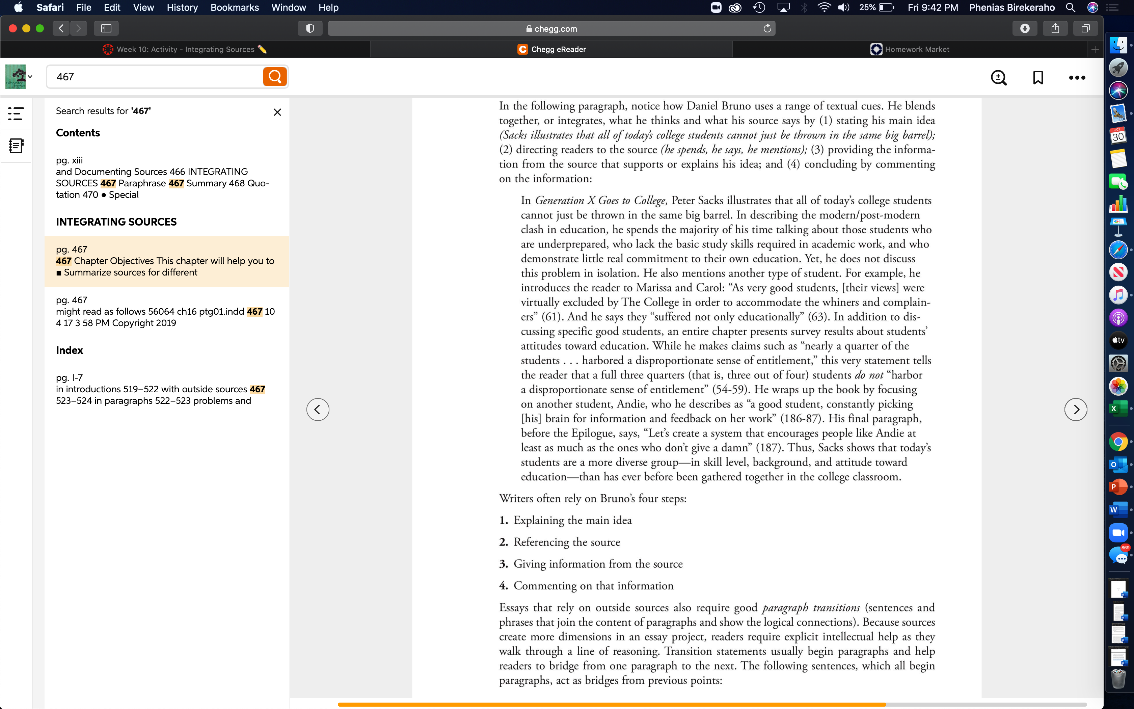Click the orange reading progress bar
This screenshot has width=1134, height=709.
(612, 704)
